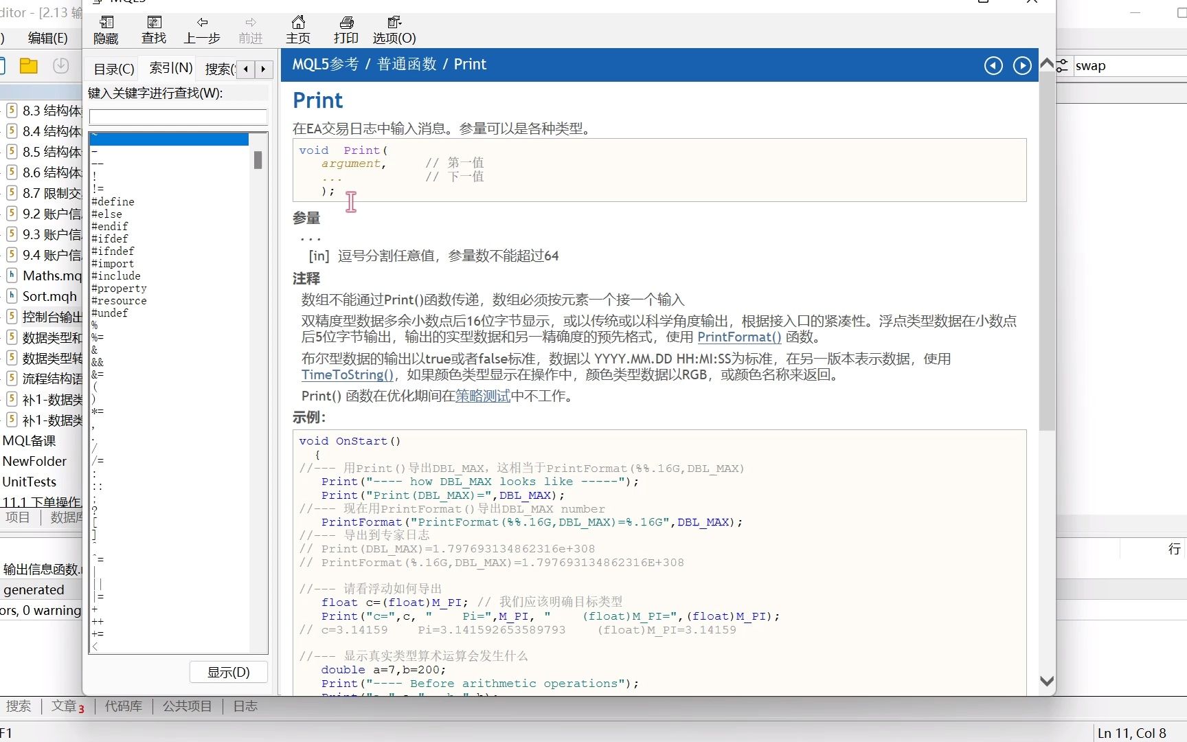
Task: Select #undef in the index list
Action: pos(110,313)
